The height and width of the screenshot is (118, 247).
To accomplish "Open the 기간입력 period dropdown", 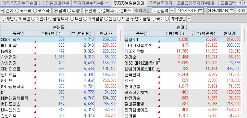I will click(172, 11).
